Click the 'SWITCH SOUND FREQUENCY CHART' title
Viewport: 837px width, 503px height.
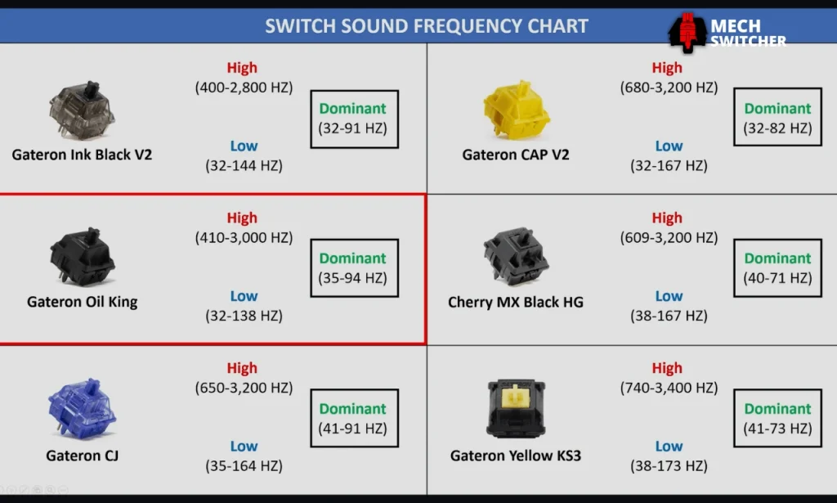pyautogui.click(x=427, y=25)
